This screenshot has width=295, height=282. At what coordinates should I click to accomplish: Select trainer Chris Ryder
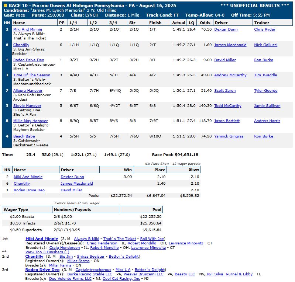coord(264,29)
